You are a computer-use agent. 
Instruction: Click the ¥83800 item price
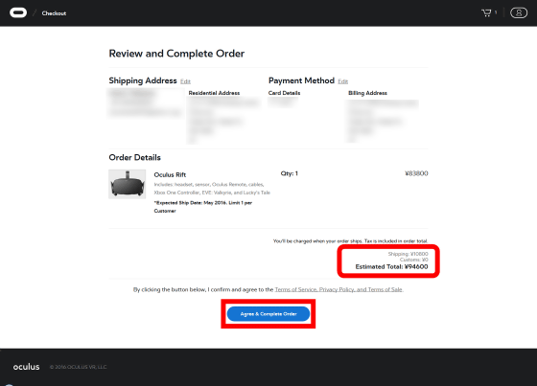416,173
